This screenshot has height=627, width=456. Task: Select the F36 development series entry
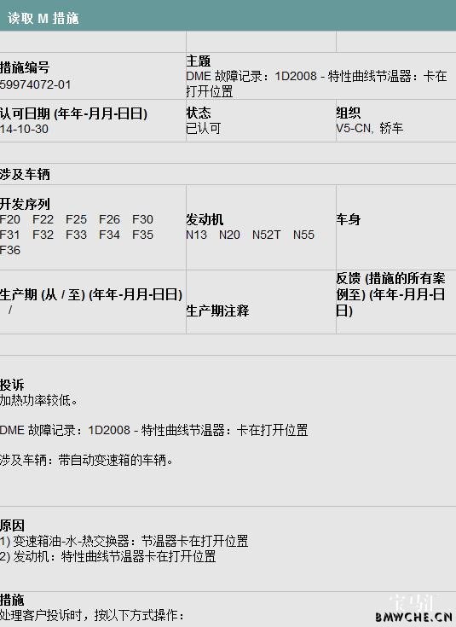click(10, 250)
